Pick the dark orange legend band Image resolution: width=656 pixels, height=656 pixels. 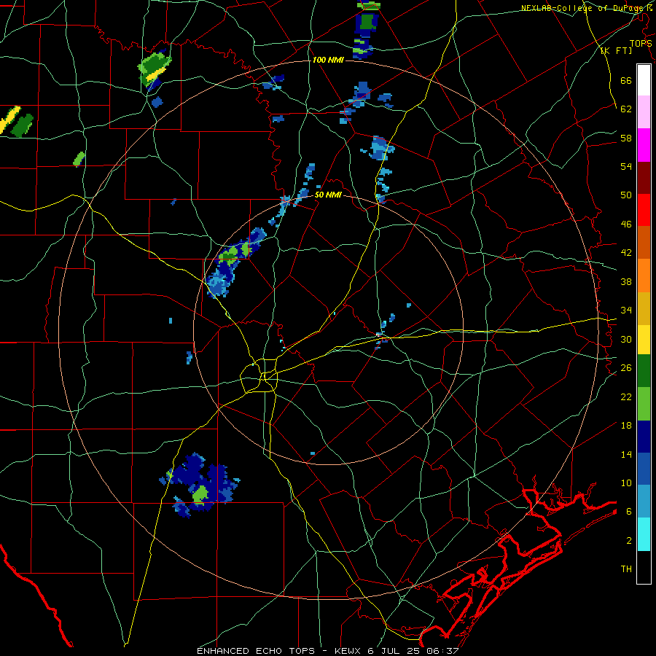click(x=644, y=242)
